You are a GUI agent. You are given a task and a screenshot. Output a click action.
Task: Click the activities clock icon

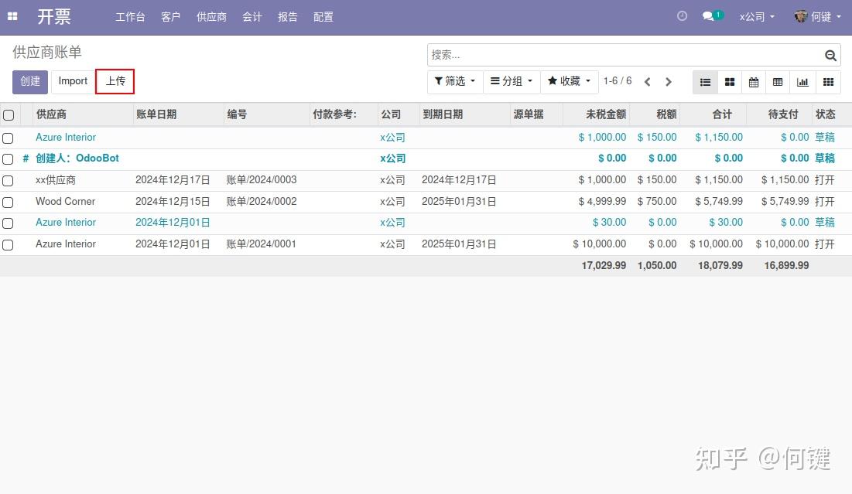coord(681,15)
